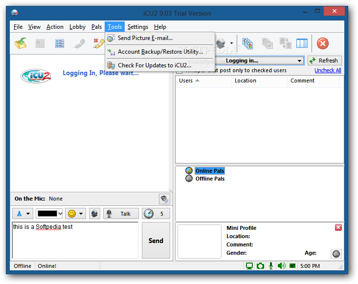Image resolution: width=358 pixels, height=284 pixels.
Task: Click the greyed-out user transfer toolbar icon
Action: point(286,43)
